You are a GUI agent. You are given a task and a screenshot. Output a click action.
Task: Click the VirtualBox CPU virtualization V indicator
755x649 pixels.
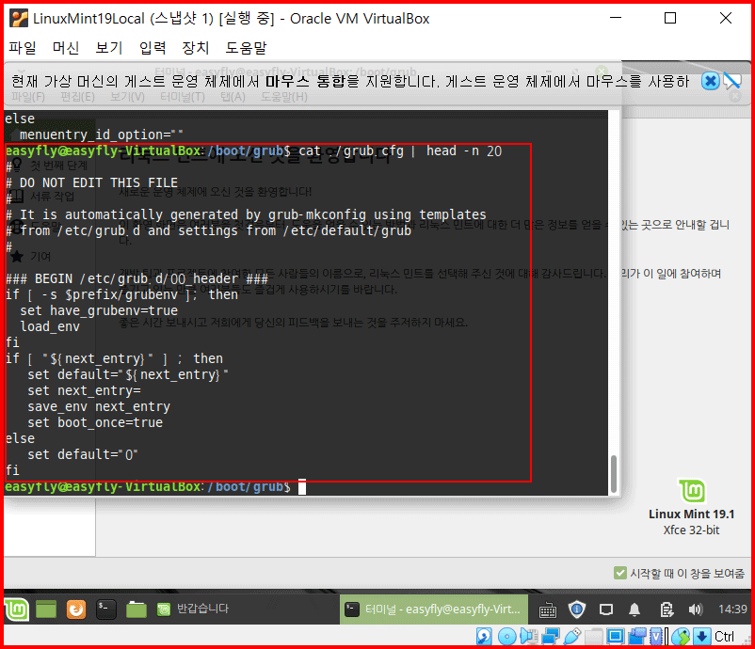tap(656, 637)
